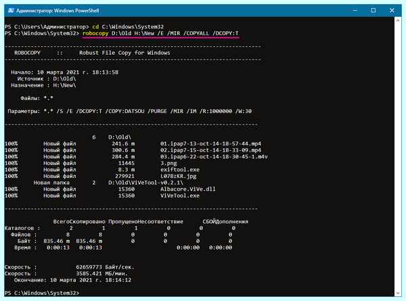Click the 'robocopy' command word
This screenshot has width=406, height=301.
tap(95, 33)
